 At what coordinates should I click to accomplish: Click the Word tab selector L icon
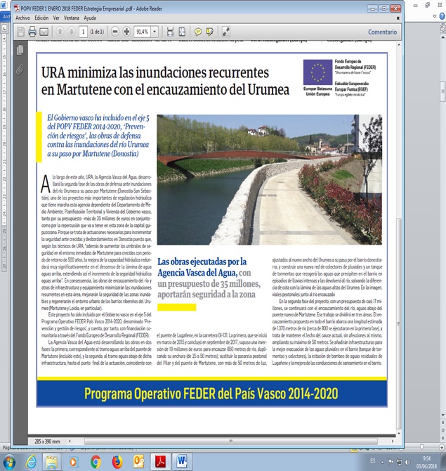click(x=4, y=29)
